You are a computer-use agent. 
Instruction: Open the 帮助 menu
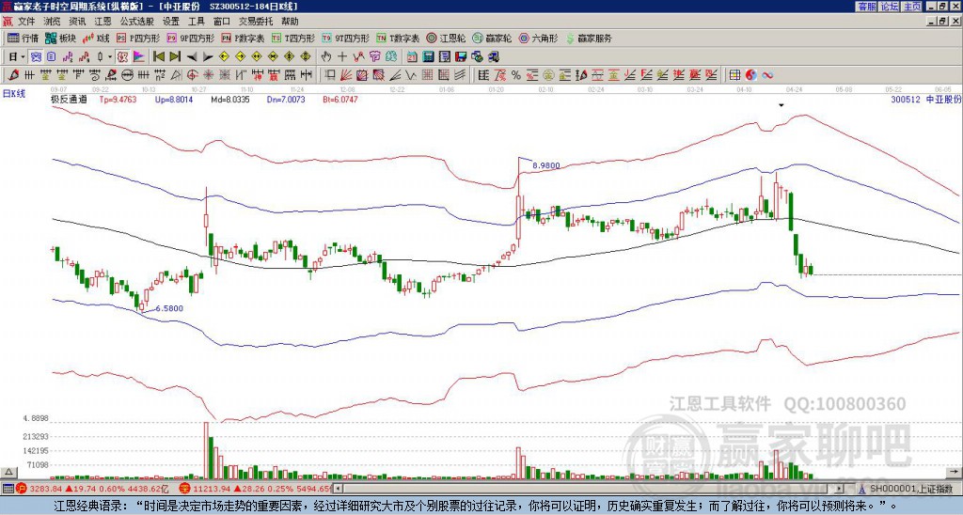point(290,22)
